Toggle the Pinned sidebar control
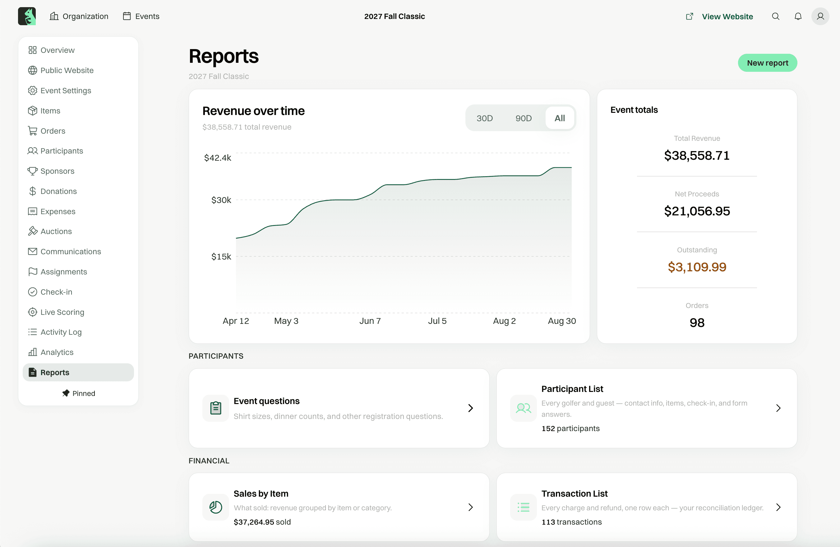This screenshot has height=547, width=840. (x=78, y=393)
